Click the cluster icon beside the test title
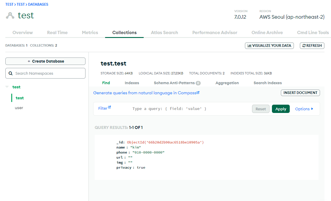Screen dimensions: 331x201 [x=10, y=16]
